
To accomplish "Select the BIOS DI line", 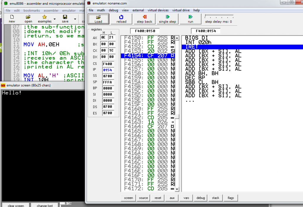I will [196, 38].
